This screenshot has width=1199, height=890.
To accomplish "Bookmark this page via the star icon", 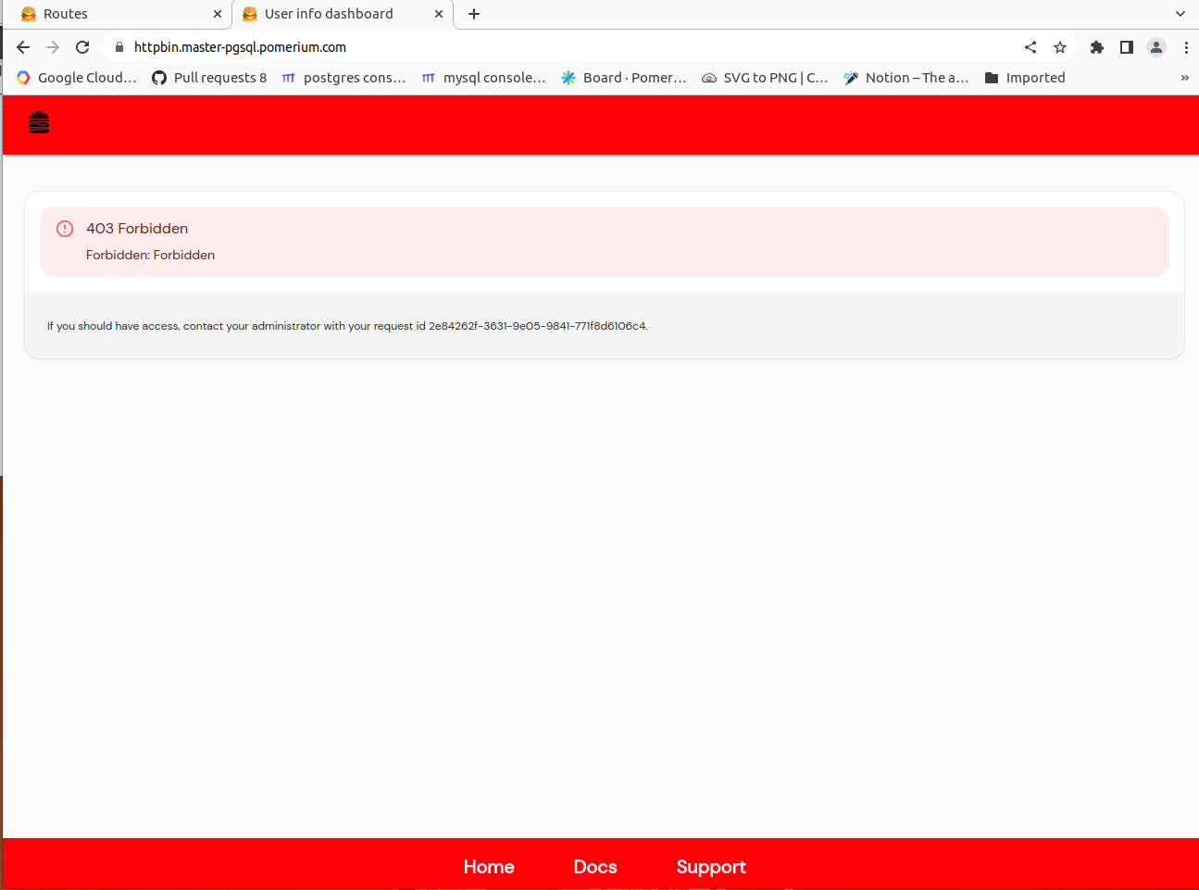I will 1059,46.
